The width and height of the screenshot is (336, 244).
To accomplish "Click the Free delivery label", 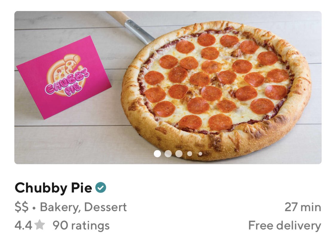I will (285, 226).
